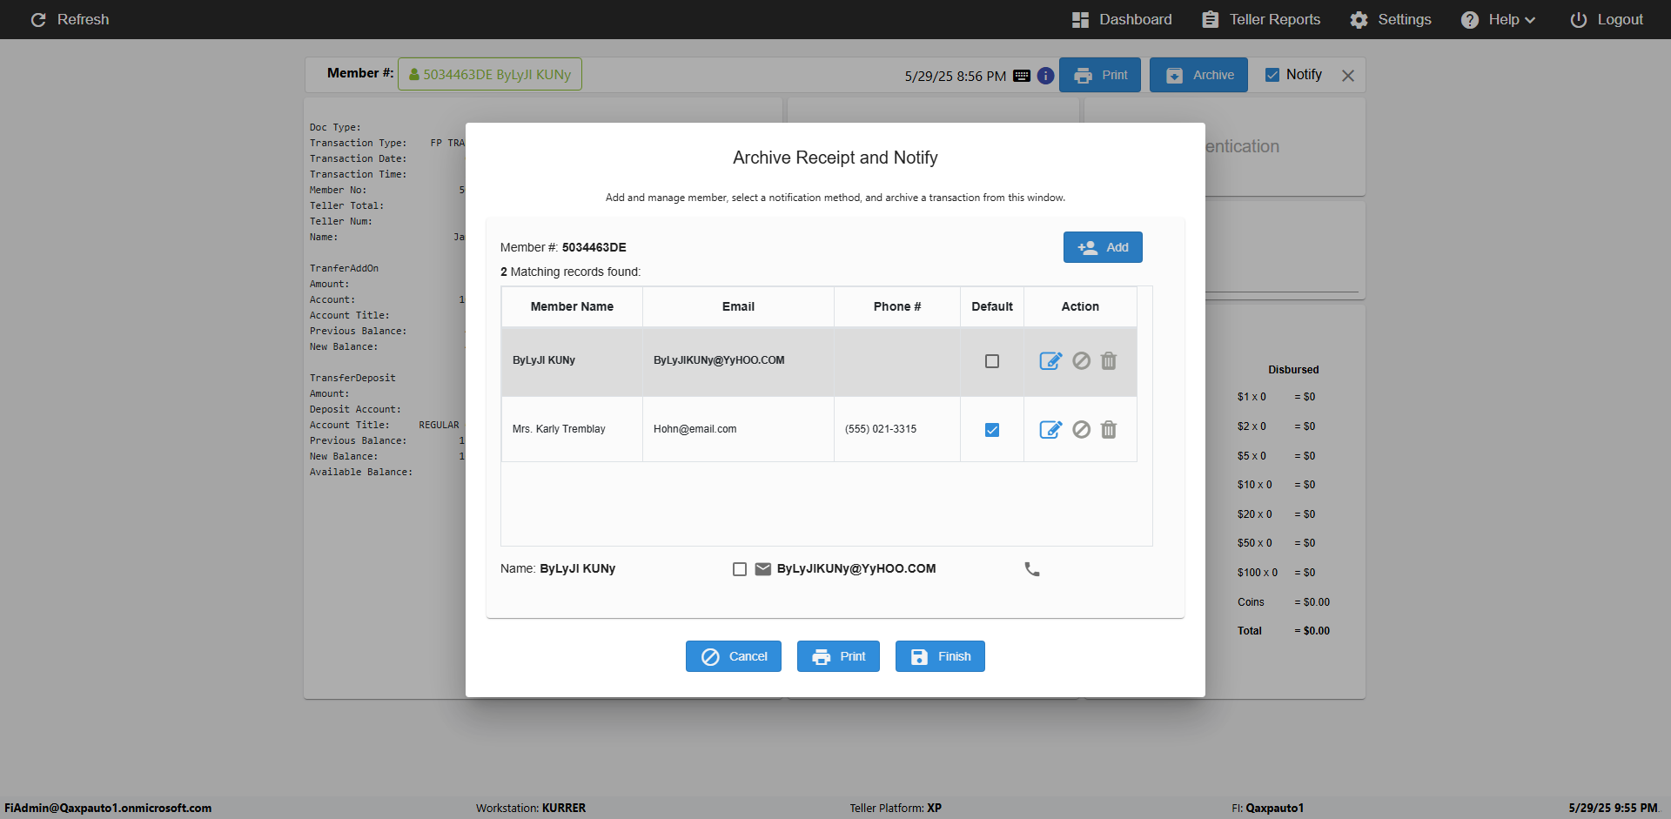This screenshot has width=1671, height=819.
Task: Edit the Mrs. Karly Tremblay record
Action: [x=1050, y=430]
